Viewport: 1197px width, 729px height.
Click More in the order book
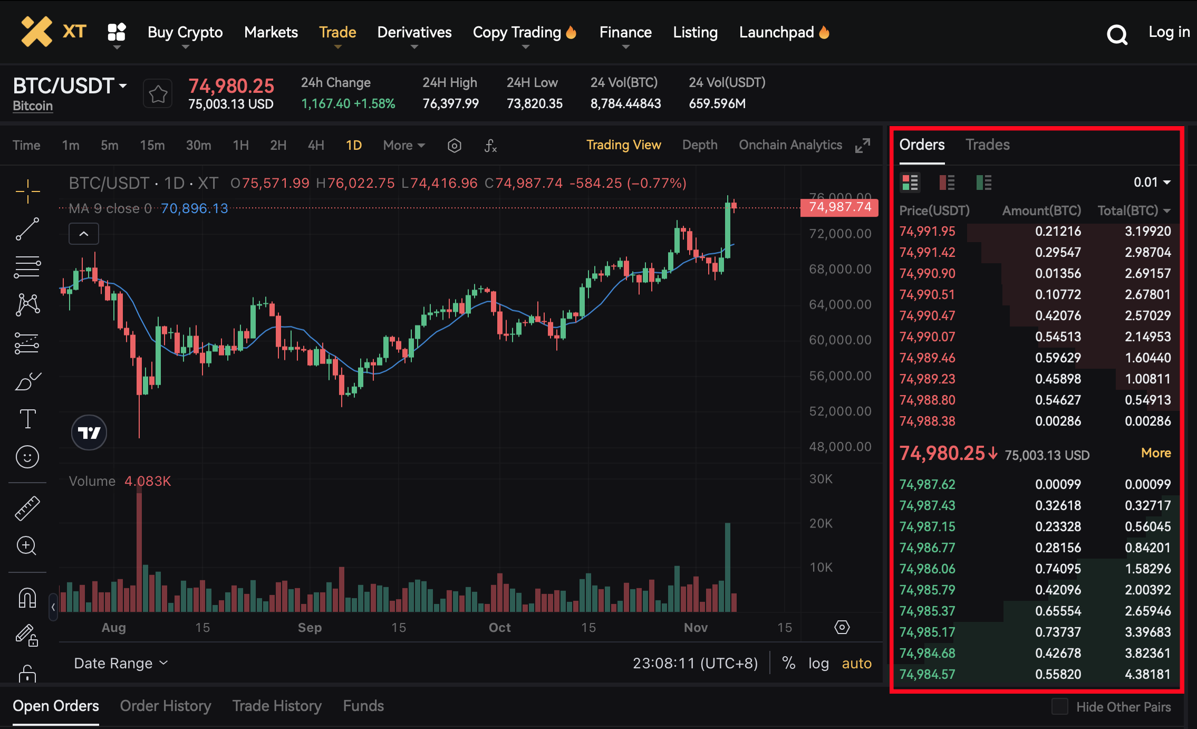[1155, 453]
